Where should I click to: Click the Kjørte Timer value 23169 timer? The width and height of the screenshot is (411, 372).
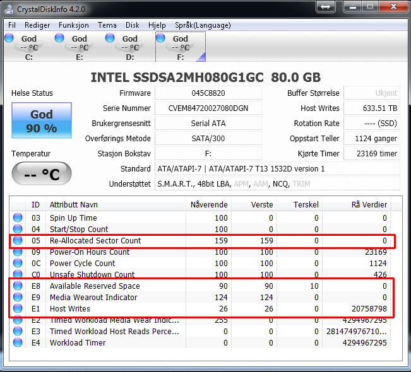pyautogui.click(x=372, y=154)
